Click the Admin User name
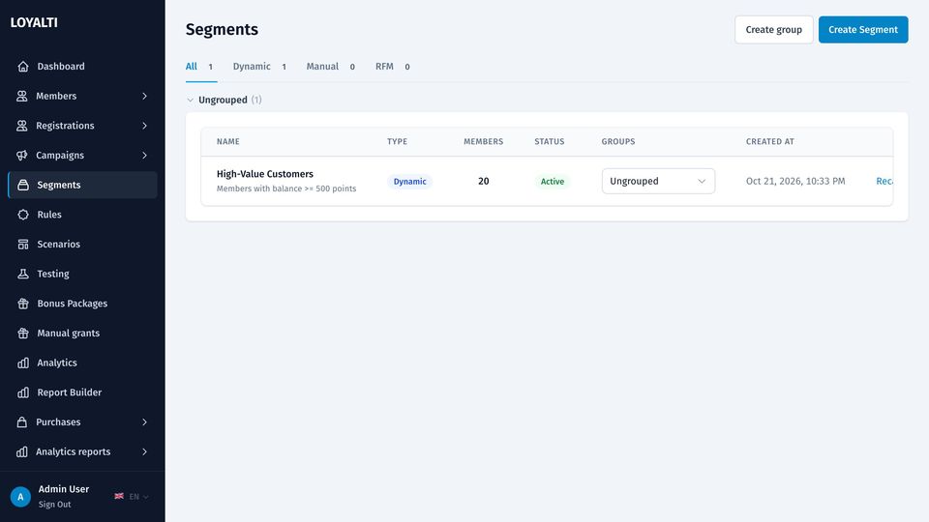 point(64,489)
